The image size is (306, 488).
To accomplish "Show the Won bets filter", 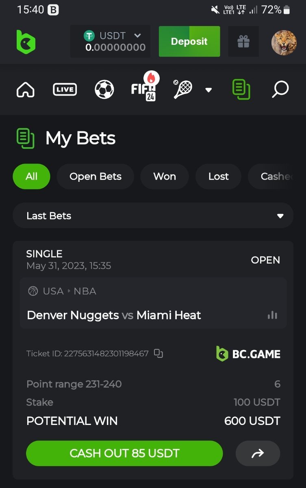I will pos(165,176).
